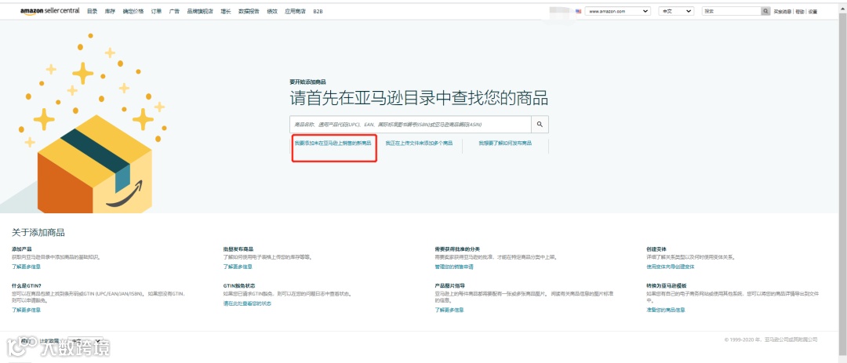Click 请在此处查看您的状态 link
847x363 pixels.
[x=247, y=303]
